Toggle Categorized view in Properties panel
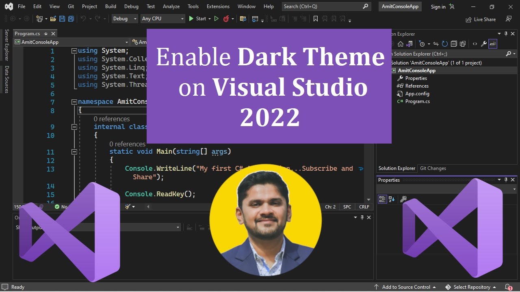The width and height of the screenshot is (520, 292). click(x=382, y=199)
